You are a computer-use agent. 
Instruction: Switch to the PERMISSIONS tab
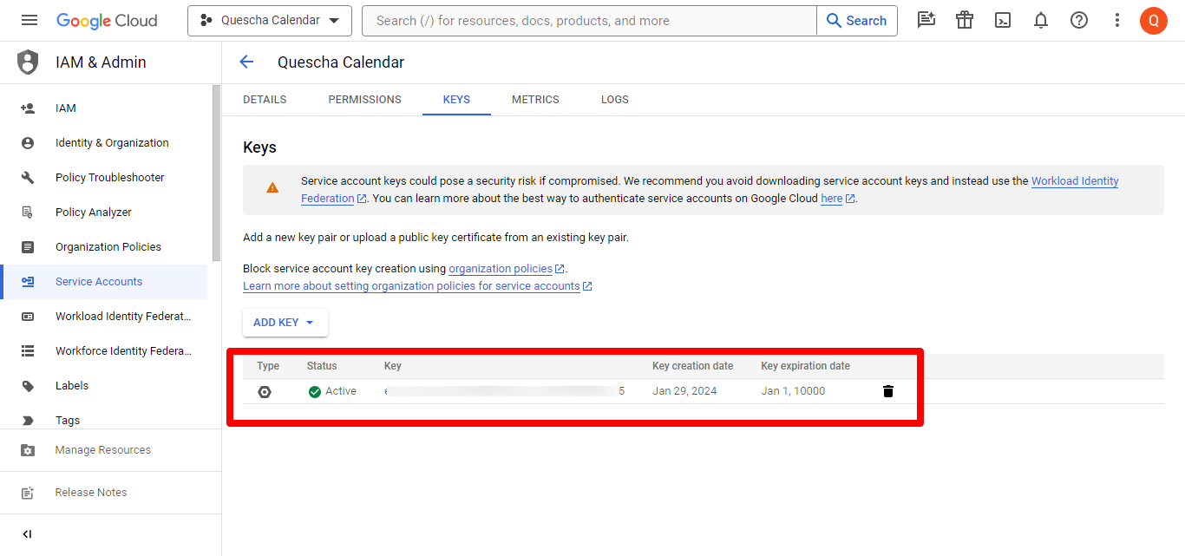tap(364, 100)
